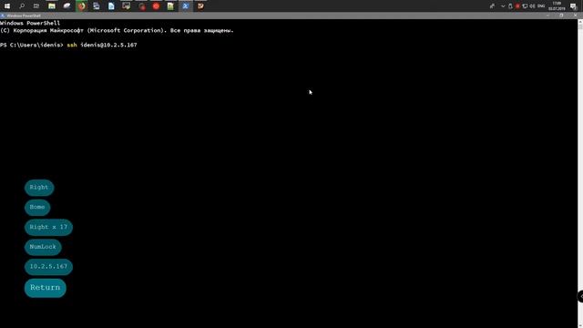Open the taskbar clock and calendar
The width and height of the screenshot is (583, 328).
click(557, 6)
